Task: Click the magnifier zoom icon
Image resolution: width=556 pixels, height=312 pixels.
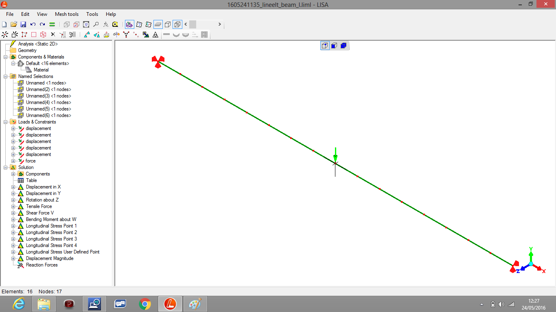Action: (96, 24)
